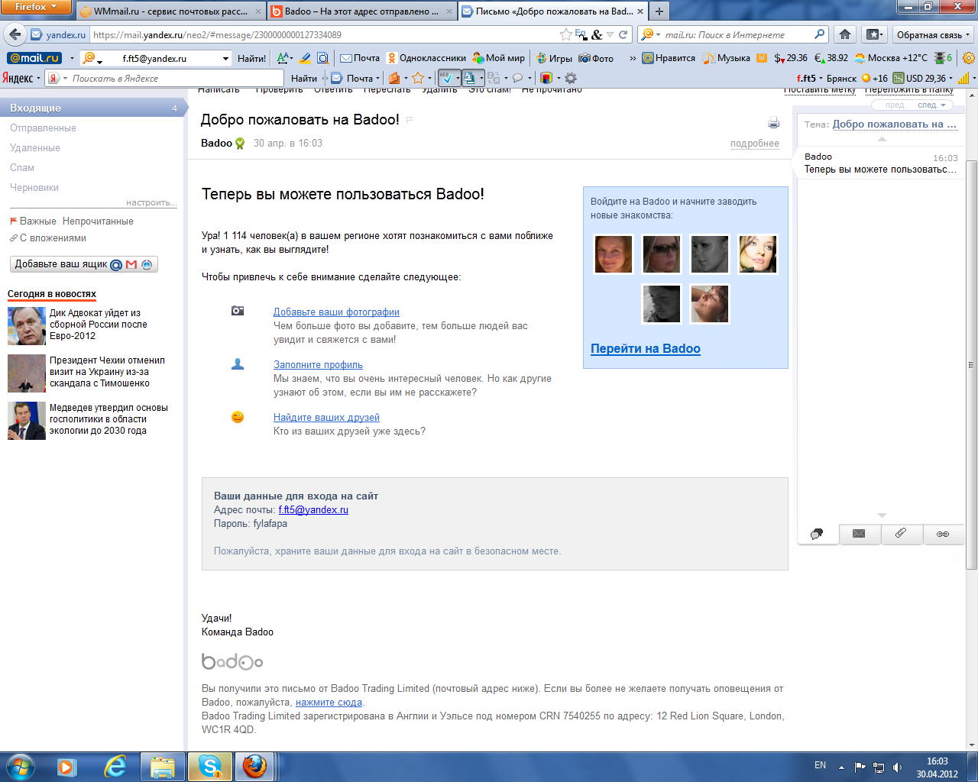This screenshot has height=782, width=978.
Task: Click the Yandex bookmarks star icon
Action: click(x=418, y=78)
